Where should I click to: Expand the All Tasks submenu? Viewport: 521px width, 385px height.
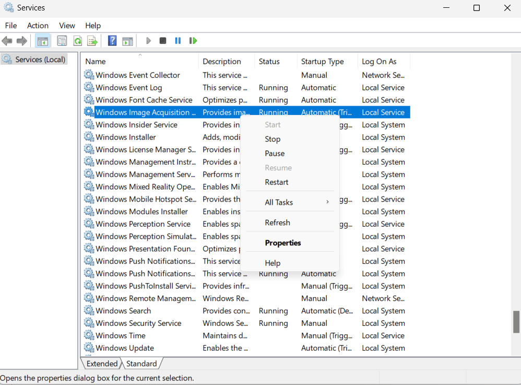click(279, 202)
